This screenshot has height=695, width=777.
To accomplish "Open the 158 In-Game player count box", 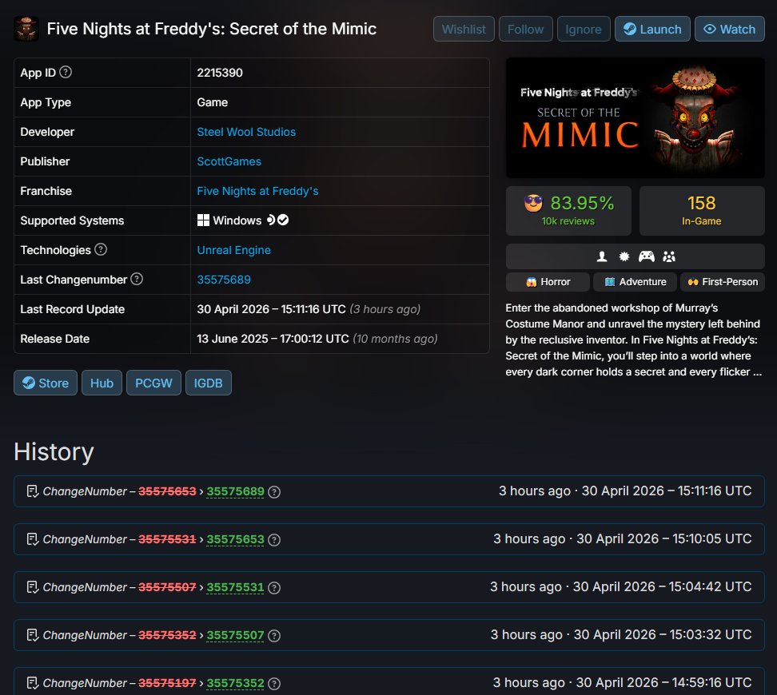I will (x=702, y=211).
